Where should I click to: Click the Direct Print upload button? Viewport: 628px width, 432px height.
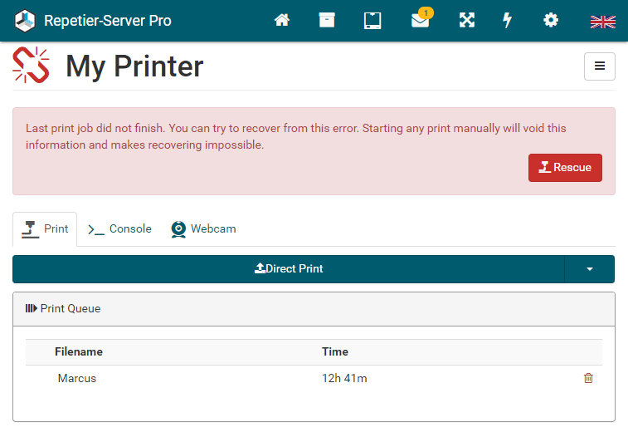click(288, 269)
